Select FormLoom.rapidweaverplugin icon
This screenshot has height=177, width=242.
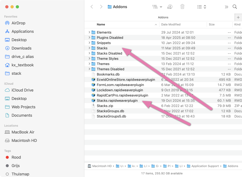[93, 85]
